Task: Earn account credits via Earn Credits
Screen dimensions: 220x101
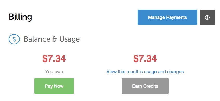Action: point(145,86)
